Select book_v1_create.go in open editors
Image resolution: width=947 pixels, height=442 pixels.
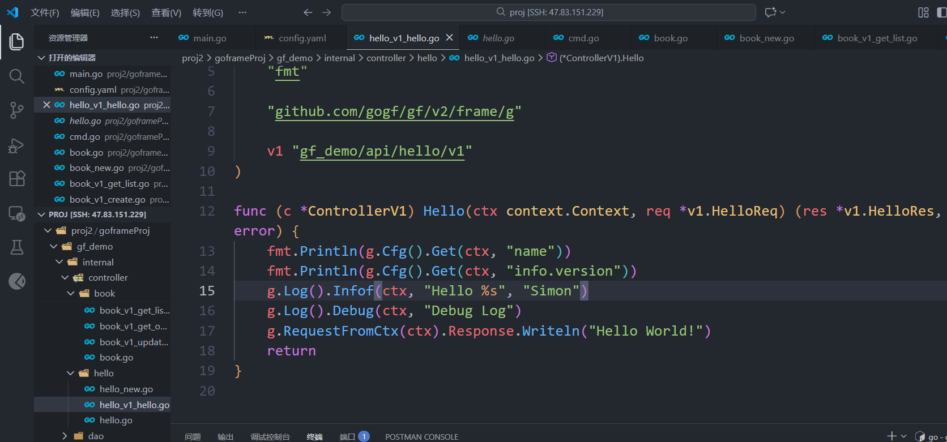tap(102, 199)
